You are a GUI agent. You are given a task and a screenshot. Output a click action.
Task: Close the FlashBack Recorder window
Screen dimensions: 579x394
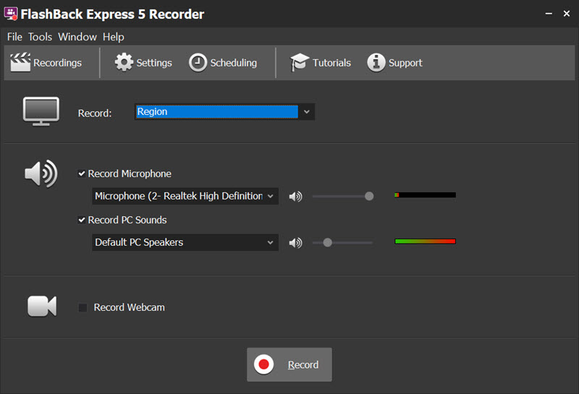[x=567, y=14]
